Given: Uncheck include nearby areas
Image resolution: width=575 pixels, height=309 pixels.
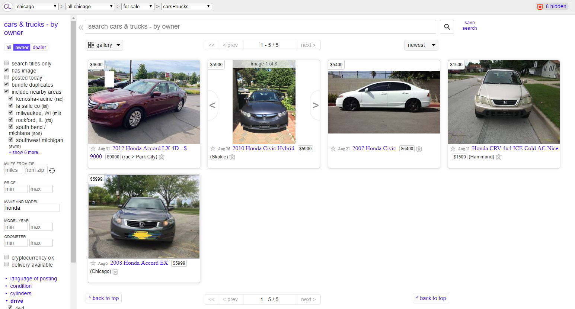Looking at the screenshot, I should tap(6, 91).
